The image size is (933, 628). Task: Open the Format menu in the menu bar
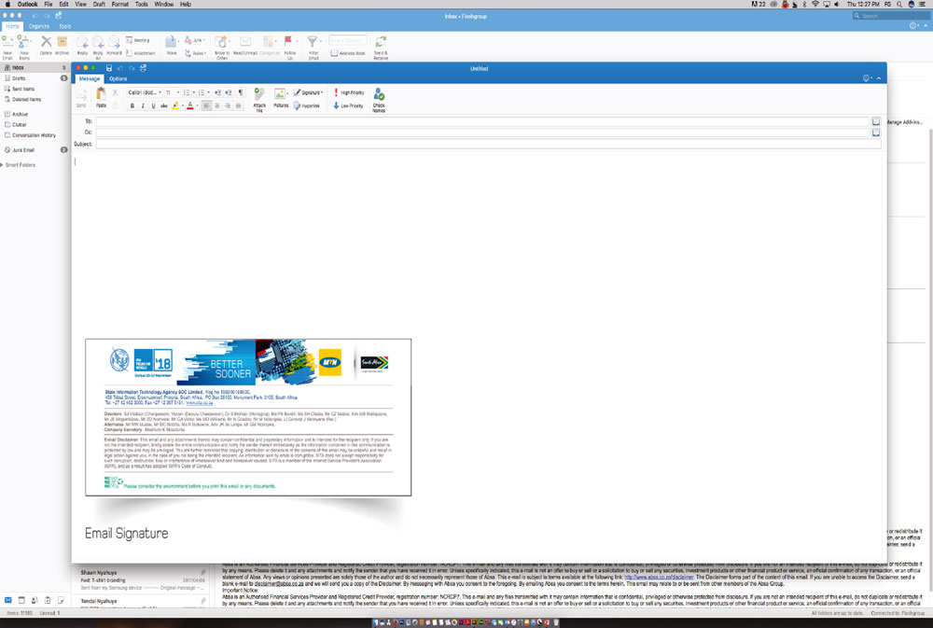119,5
